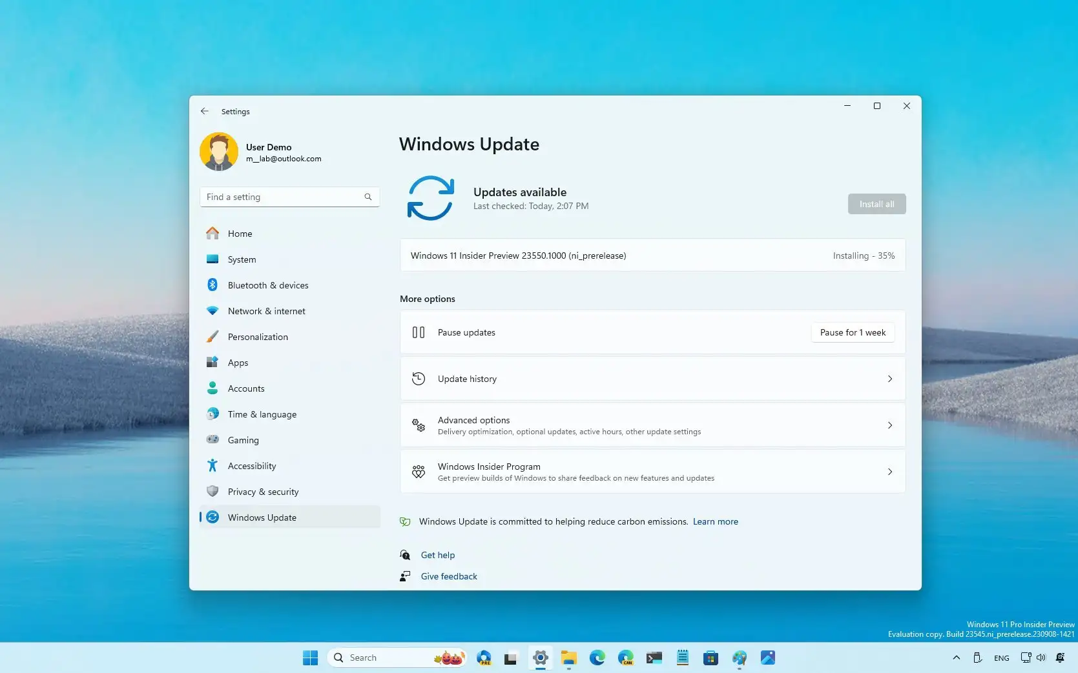This screenshot has width=1078, height=673.
Task: Click the Time & language globe icon
Action: coord(212,414)
